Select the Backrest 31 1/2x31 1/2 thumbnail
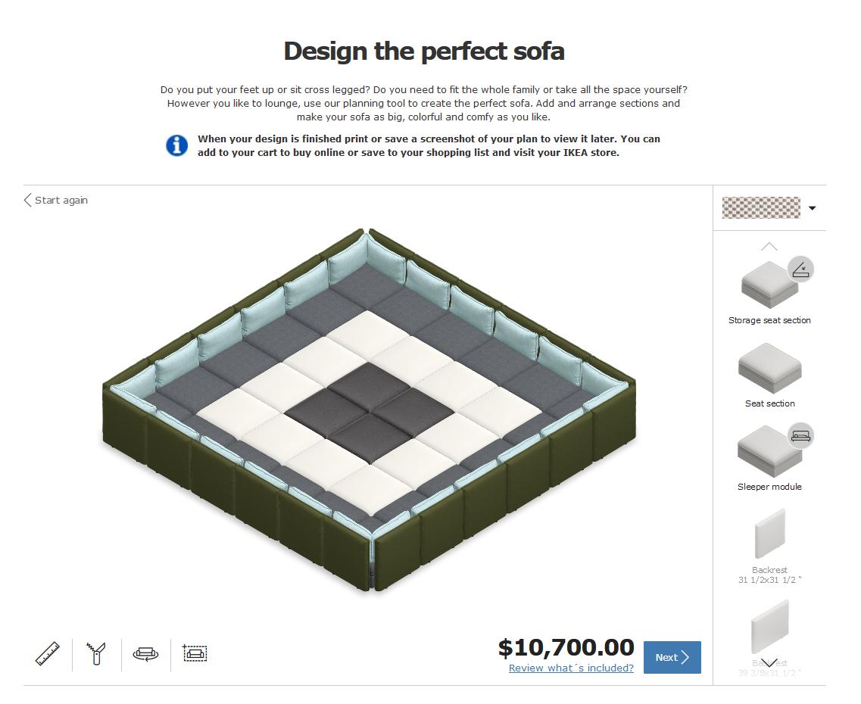The width and height of the screenshot is (861, 704). tap(769, 535)
